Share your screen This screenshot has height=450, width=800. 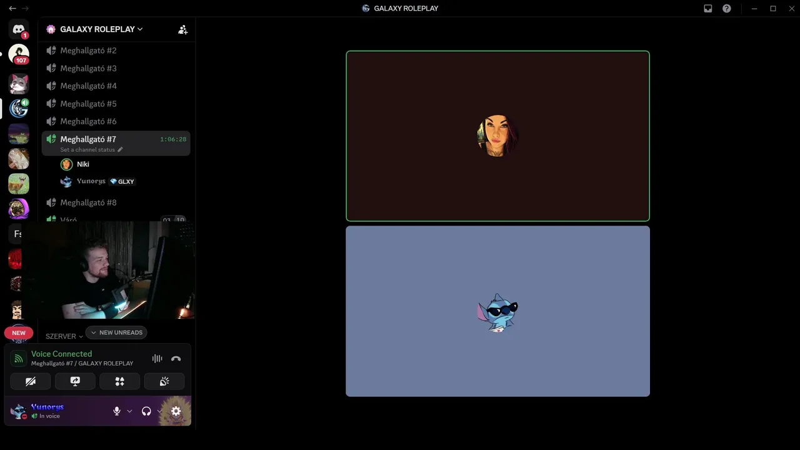click(x=75, y=381)
